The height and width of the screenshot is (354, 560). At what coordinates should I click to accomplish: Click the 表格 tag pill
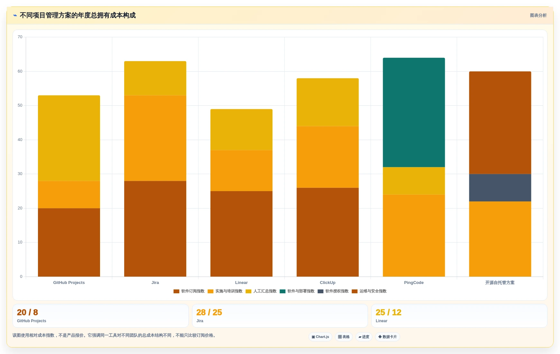click(x=344, y=337)
